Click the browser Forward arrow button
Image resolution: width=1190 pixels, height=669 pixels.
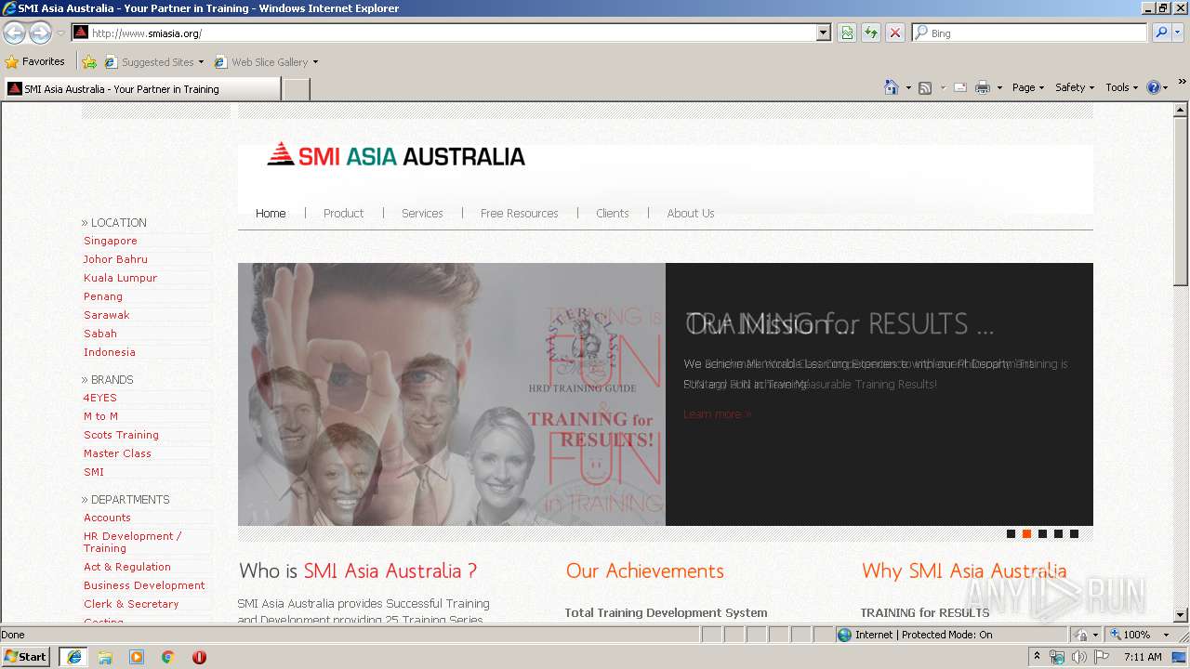(40, 33)
